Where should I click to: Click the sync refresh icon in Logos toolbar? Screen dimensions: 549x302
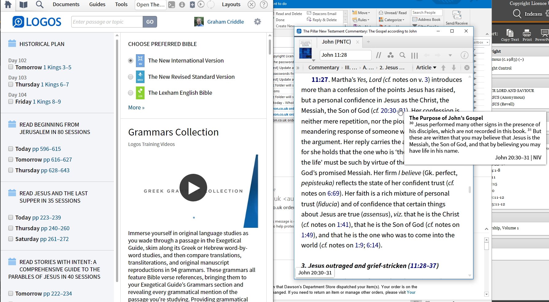[211, 5]
